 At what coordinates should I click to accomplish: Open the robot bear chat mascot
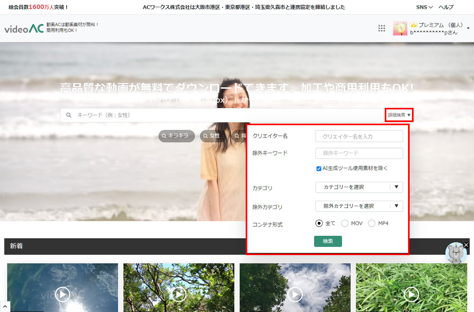point(456,254)
